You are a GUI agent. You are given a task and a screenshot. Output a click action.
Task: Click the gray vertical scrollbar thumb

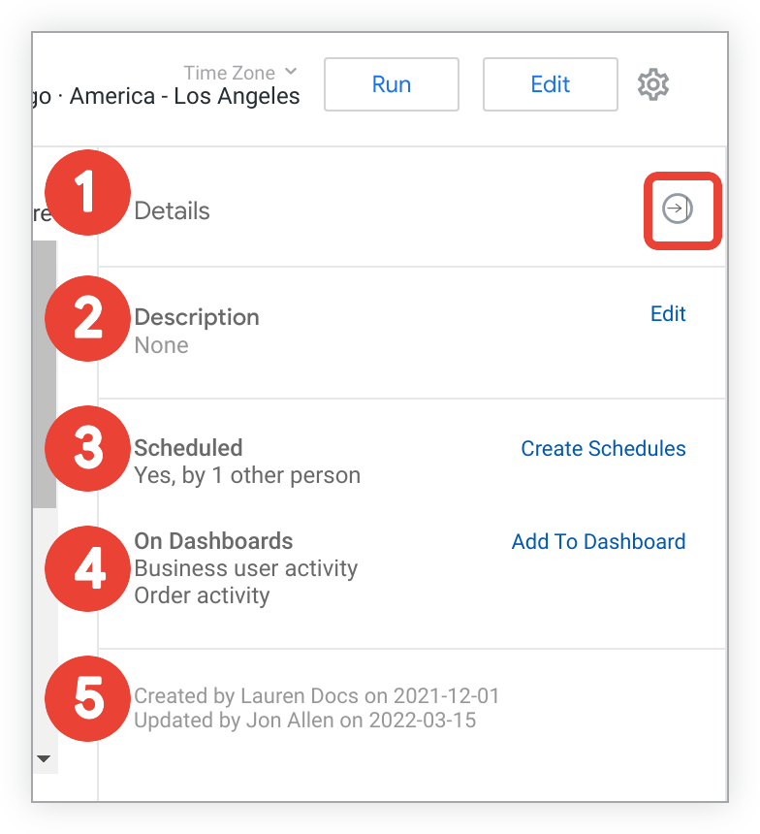click(44, 373)
